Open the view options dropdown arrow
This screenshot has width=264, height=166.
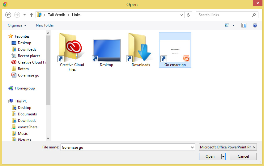233,25
